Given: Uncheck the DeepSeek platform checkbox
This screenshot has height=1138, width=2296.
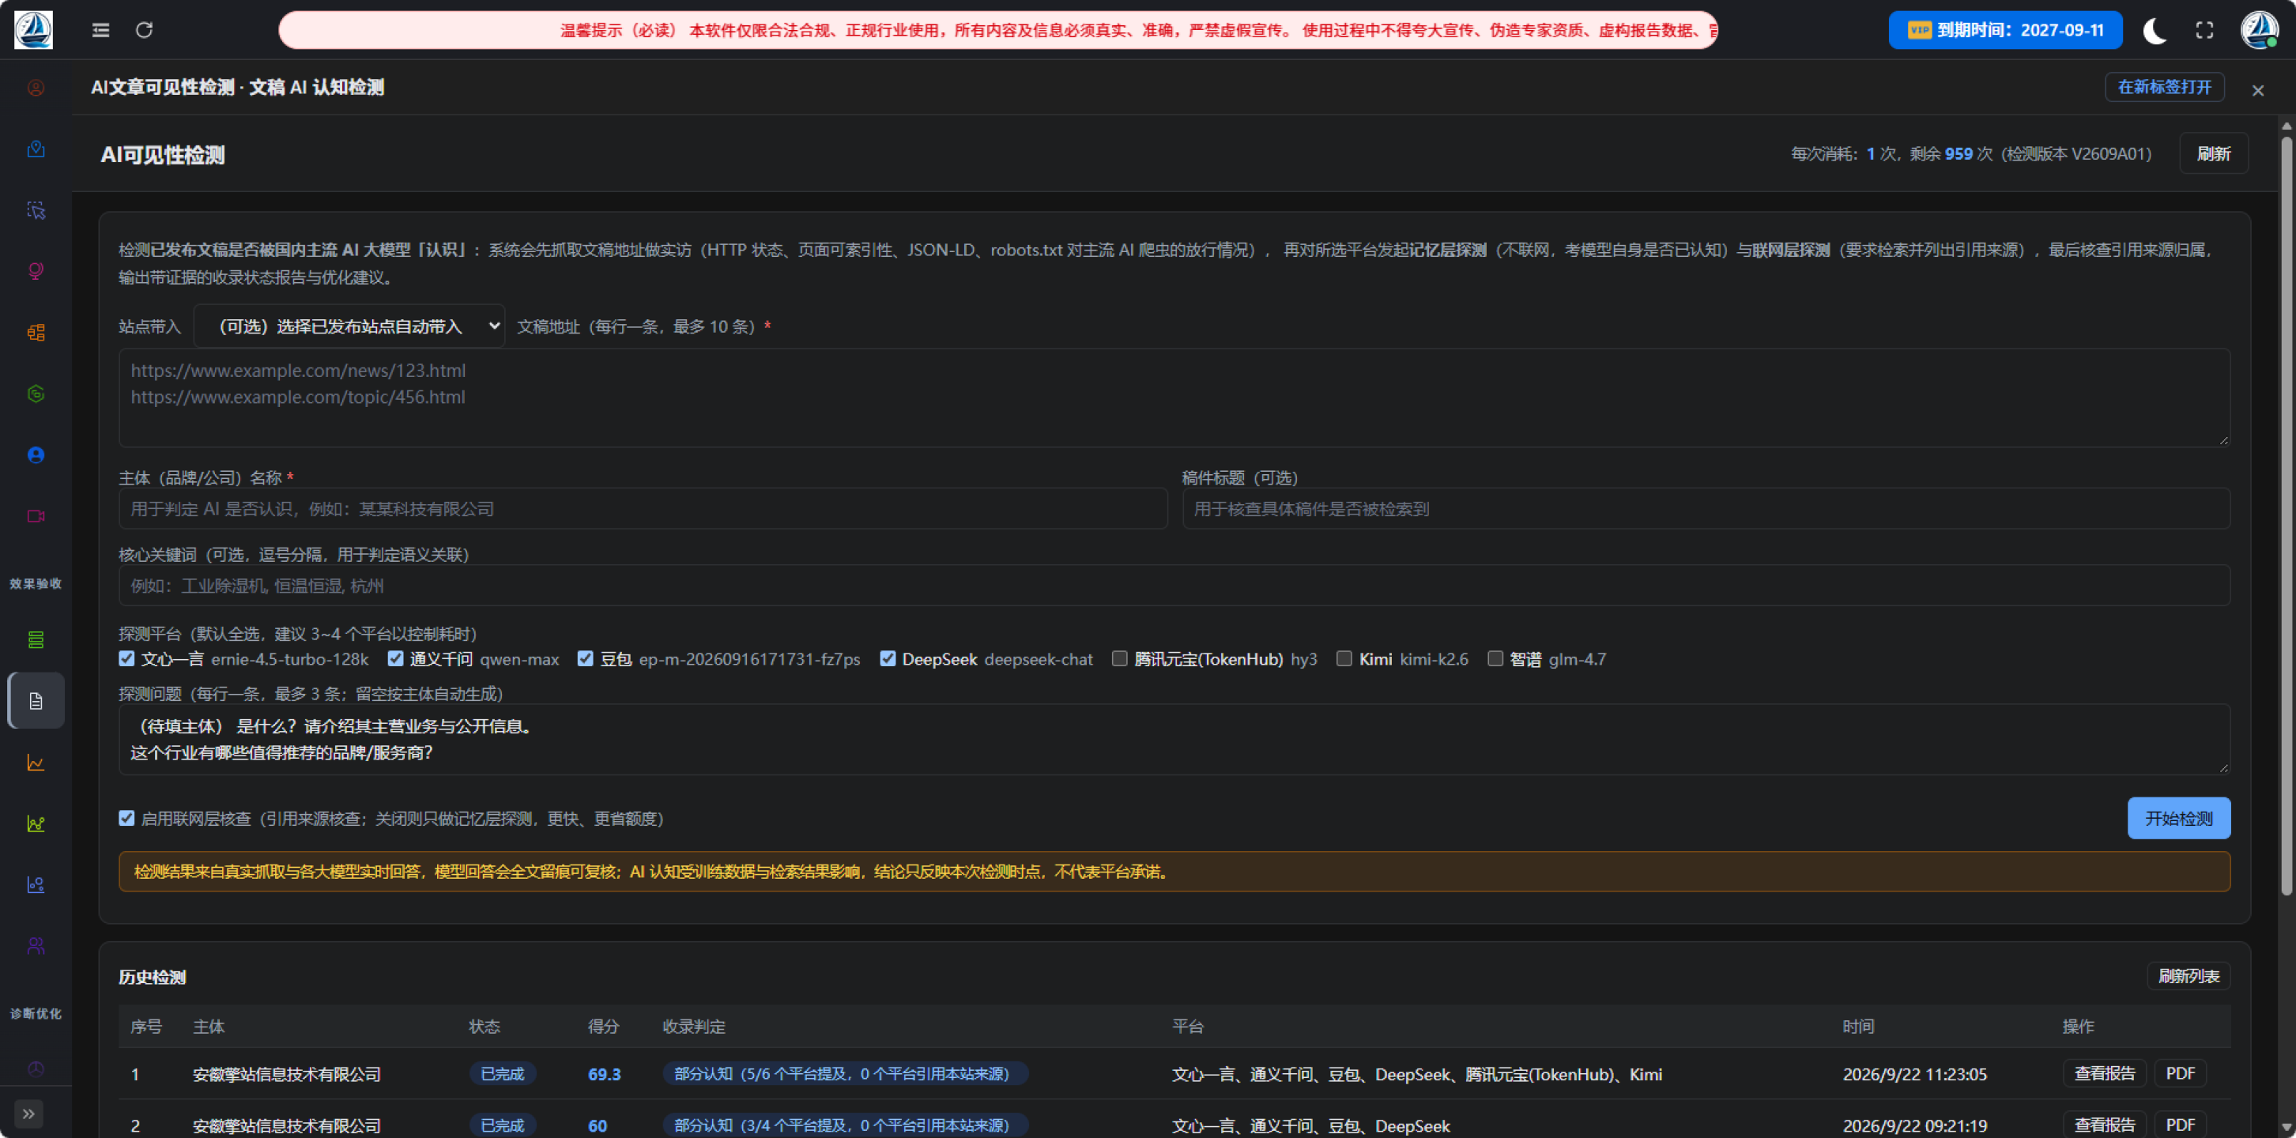Looking at the screenshot, I should (888, 658).
